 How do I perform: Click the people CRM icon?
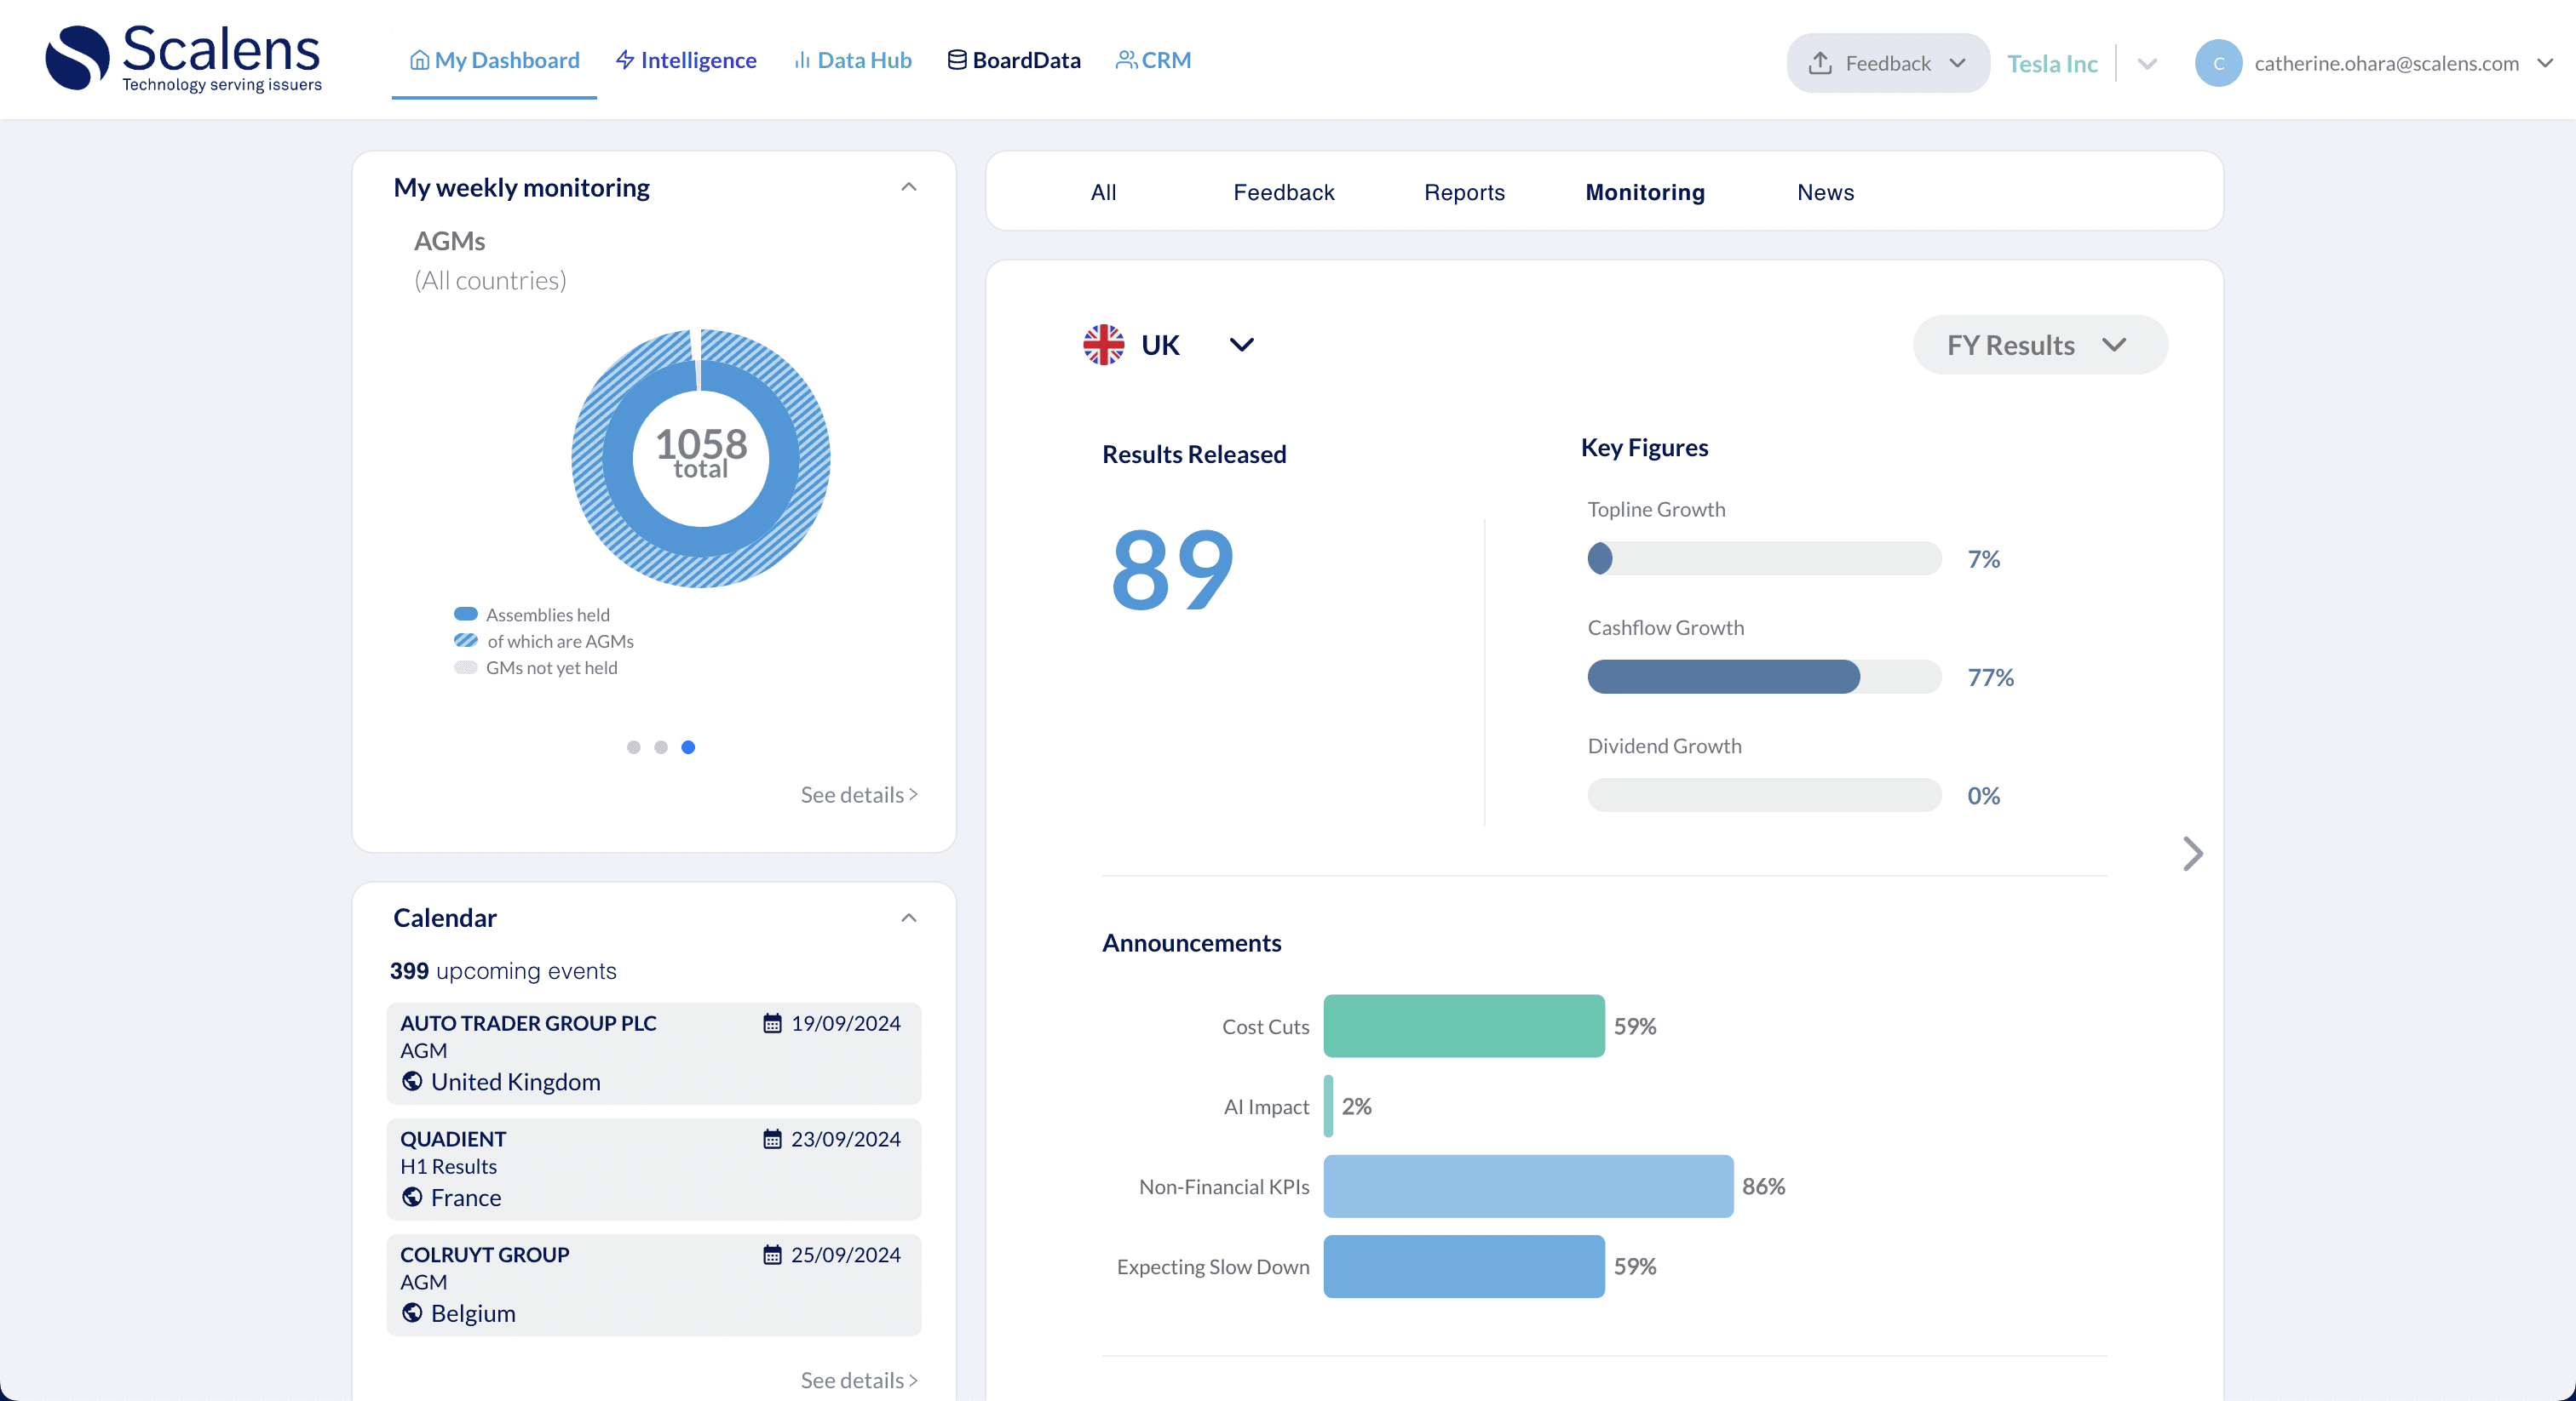click(1126, 61)
